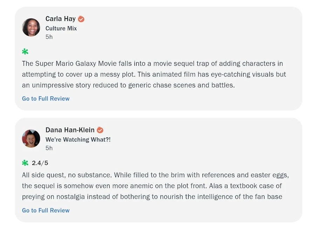Click the 5h timestamp under Culture Mix
The width and height of the screenshot is (316, 228).
tap(49, 37)
